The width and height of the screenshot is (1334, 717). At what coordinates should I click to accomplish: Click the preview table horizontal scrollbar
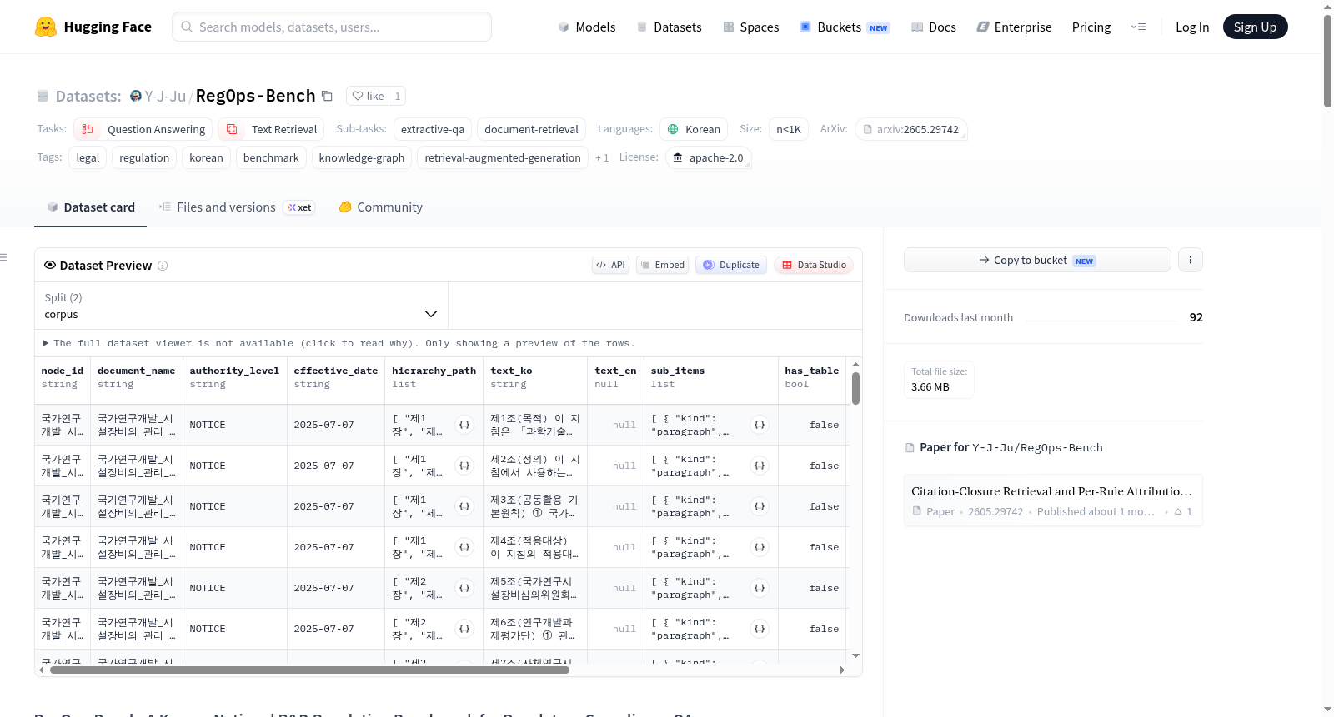pyautogui.click(x=309, y=670)
